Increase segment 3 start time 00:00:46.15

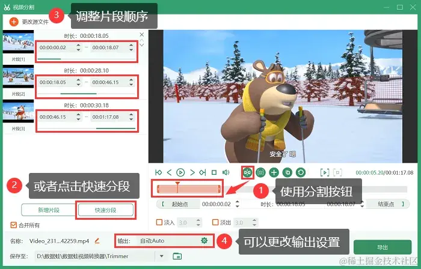coord(78,115)
